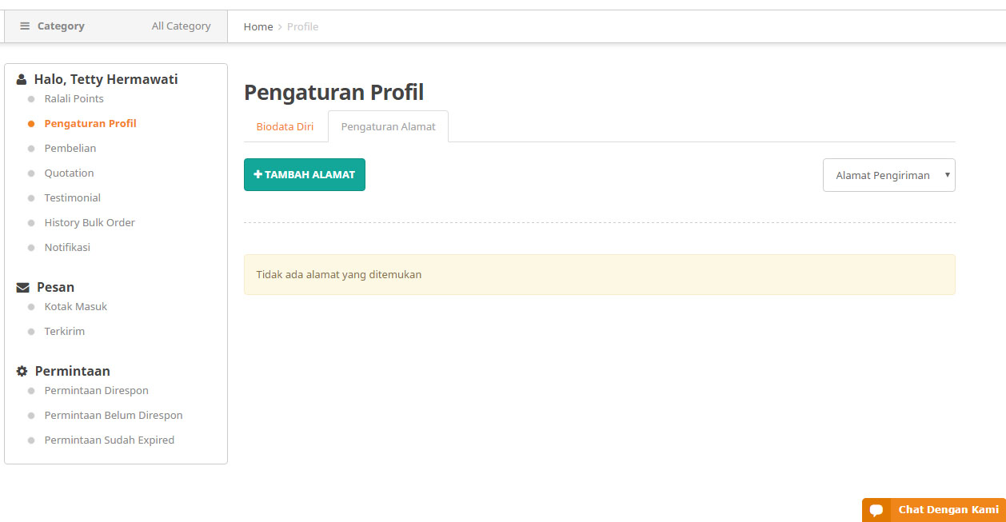Viewport: 1006px width, 522px height.
Task: Click the Notifikasi sidebar item
Action: pos(67,248)
